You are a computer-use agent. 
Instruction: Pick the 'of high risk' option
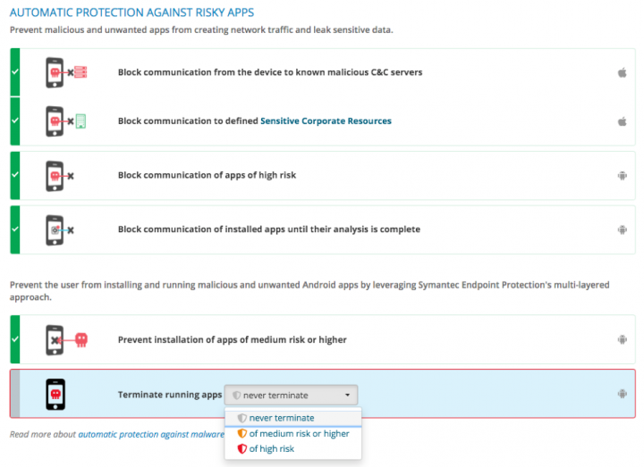pyautogui.click(x=271, y=448)
